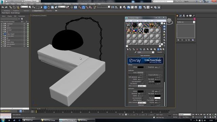Open the Create tab in Command Panel
This screenshot has width=217, height=122.
coord(177,16)
